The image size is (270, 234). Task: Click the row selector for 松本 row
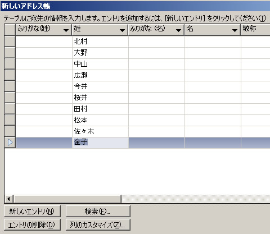(10, 120)
